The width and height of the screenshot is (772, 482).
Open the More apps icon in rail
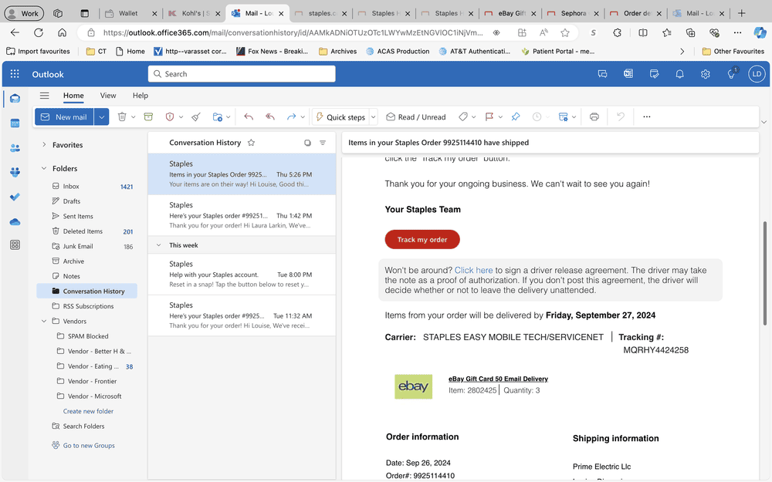pos(15,244)
